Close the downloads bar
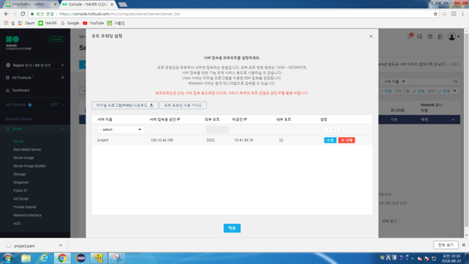 click(464, 245)
